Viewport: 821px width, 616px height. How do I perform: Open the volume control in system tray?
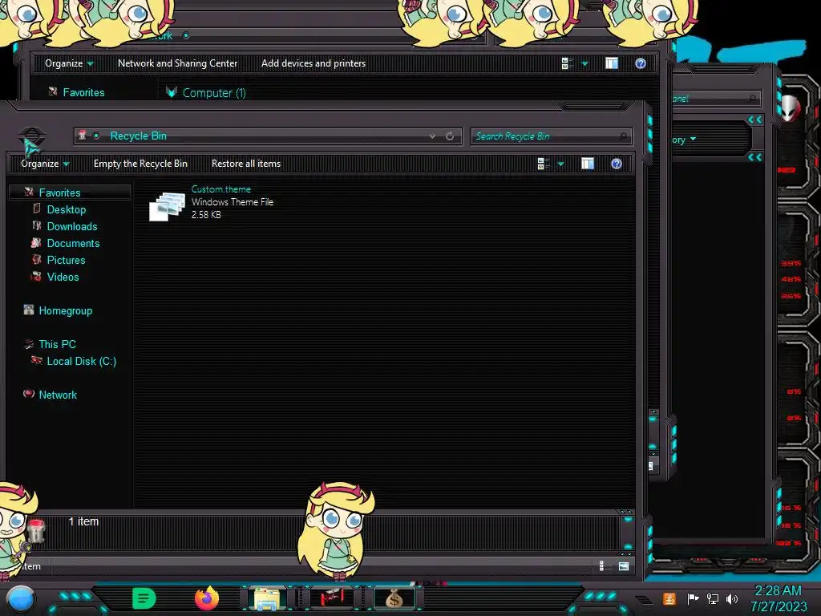click(732, 598)
